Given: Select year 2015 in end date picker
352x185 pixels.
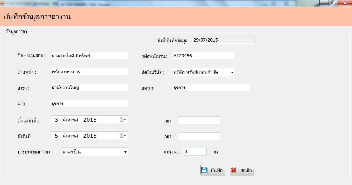Looking at the screenshot, I should tap(90, 136).
